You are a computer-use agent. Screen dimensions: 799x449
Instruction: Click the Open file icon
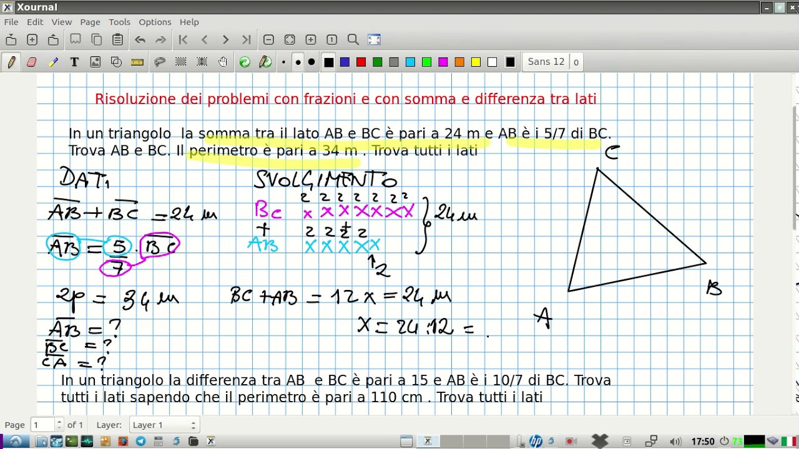(11, 40)
